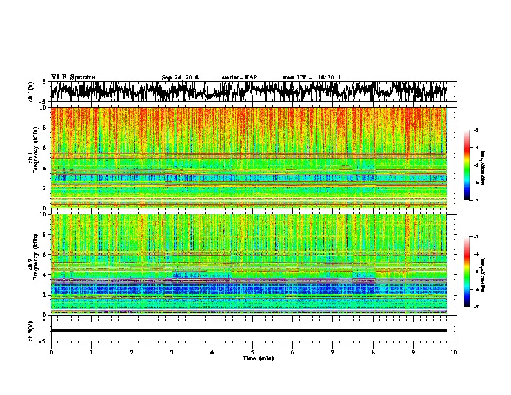Click inside the ch.2 spectrogram panel

click(x=249, y=265)
